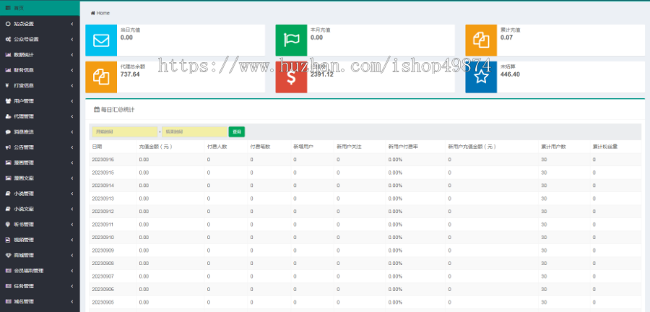Click the 结束时间 end date field
The width and height of the screenshot is (650, 312).
tap(194, 131)
